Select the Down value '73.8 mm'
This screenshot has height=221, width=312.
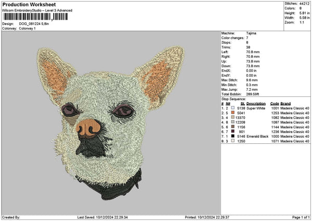click(x=253, y=66)
